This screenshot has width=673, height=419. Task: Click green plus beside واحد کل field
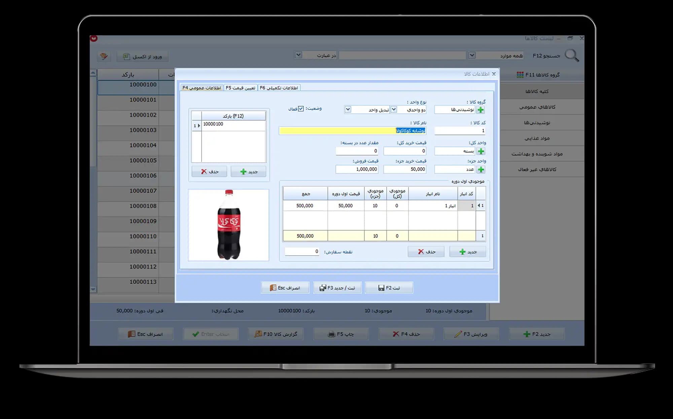[x=481, y=151]
